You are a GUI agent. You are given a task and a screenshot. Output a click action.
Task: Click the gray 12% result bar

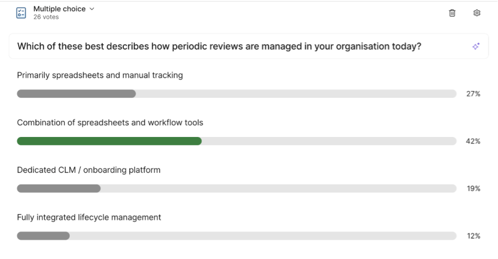point(43,236)
